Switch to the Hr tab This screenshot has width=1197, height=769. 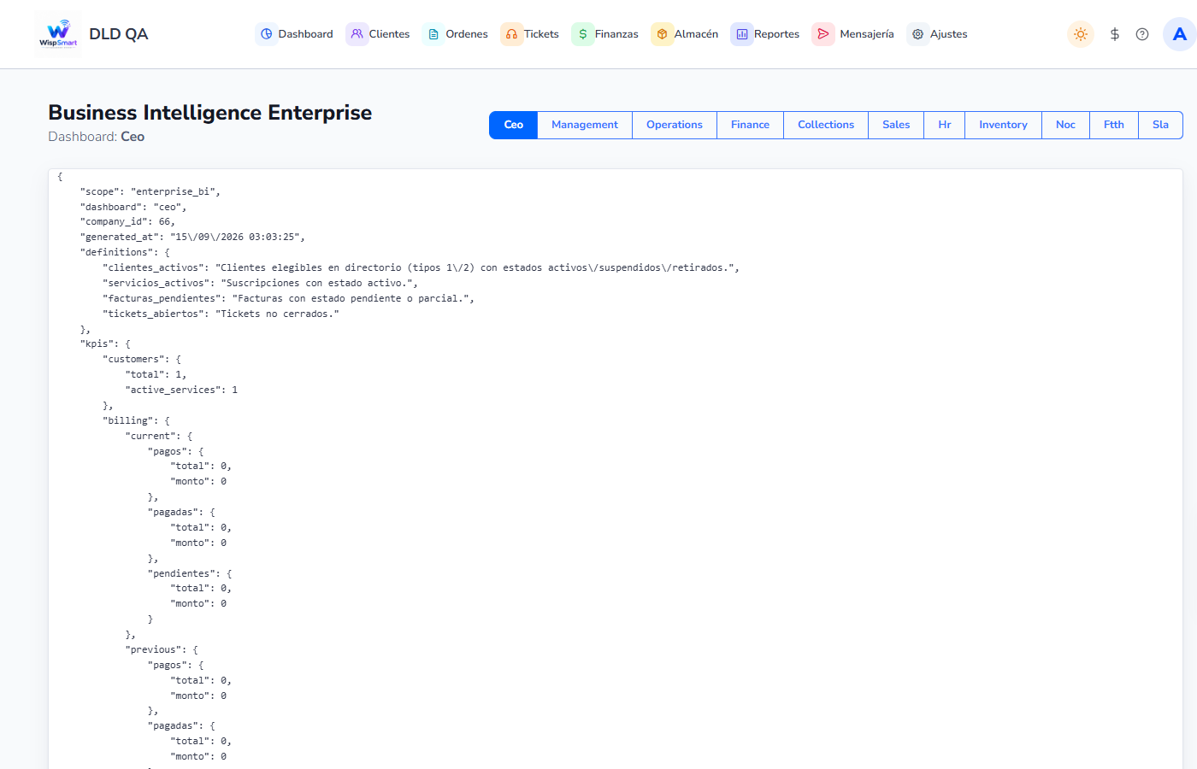tap(945, 125)
